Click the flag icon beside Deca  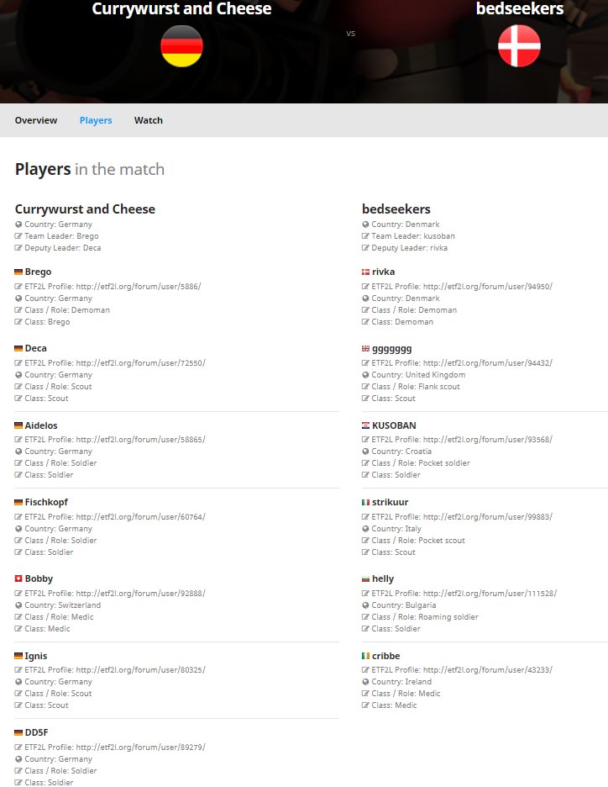(x=18, y=348)
